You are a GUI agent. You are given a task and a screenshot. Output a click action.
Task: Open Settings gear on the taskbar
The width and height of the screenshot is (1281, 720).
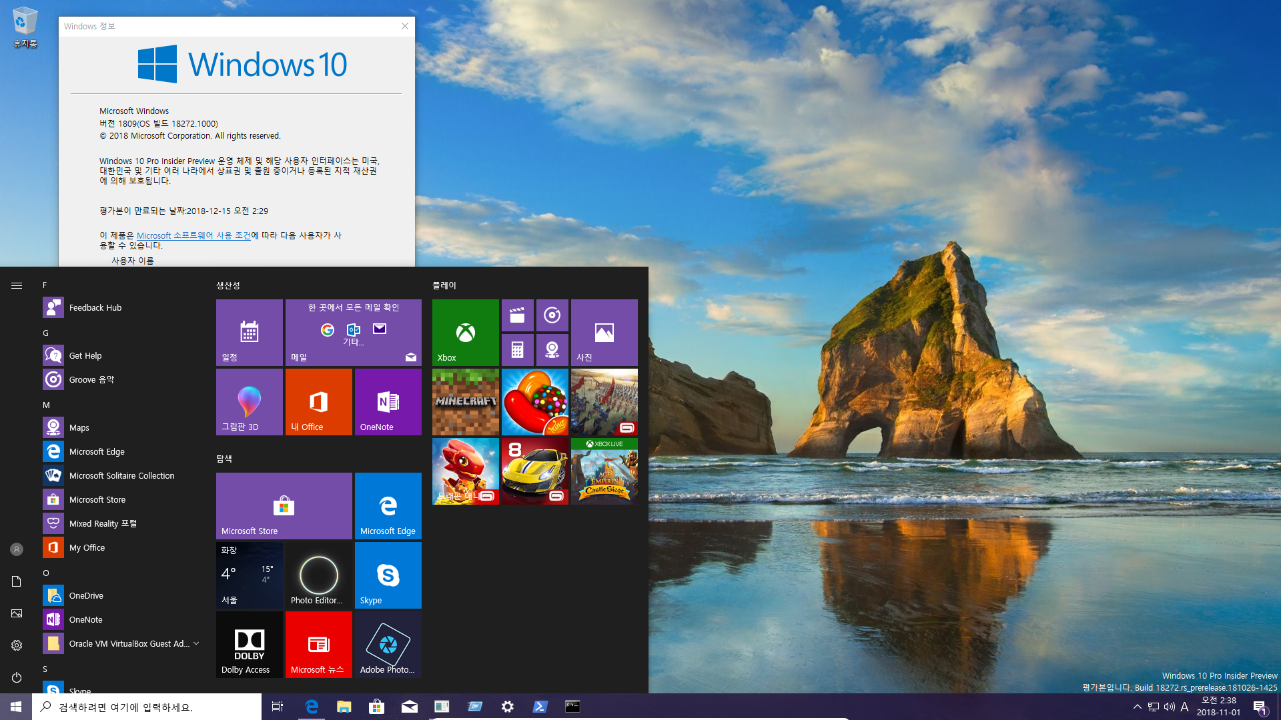[x=508, y=707]
